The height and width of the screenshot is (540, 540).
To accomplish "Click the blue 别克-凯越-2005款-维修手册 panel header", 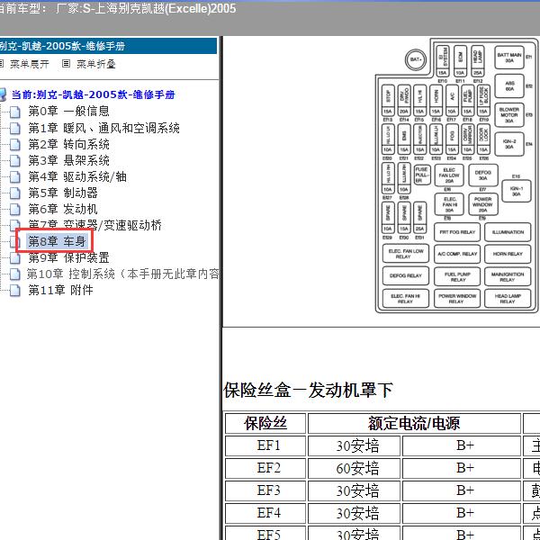I will pyautogui.click(x=108, y=46).
